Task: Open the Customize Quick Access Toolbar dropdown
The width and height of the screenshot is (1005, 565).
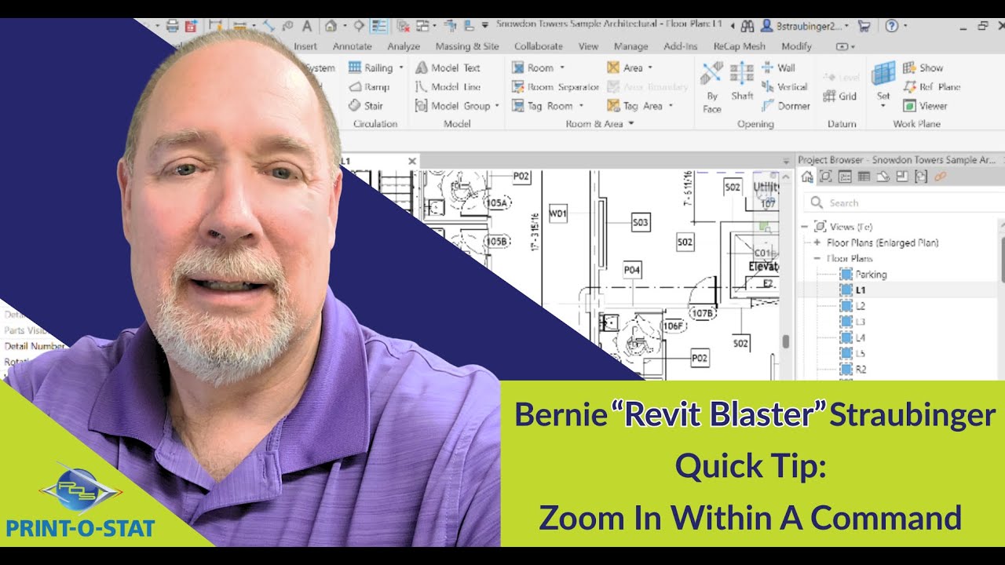Action: [484, 26]
